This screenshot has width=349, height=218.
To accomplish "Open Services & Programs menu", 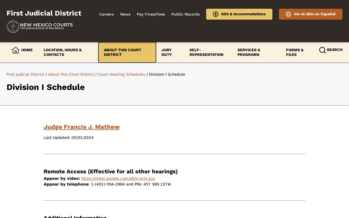I will point(249,52).
